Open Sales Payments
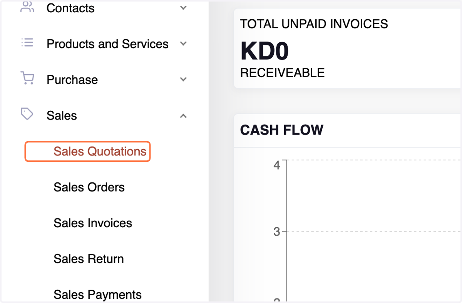 (97, 295)
